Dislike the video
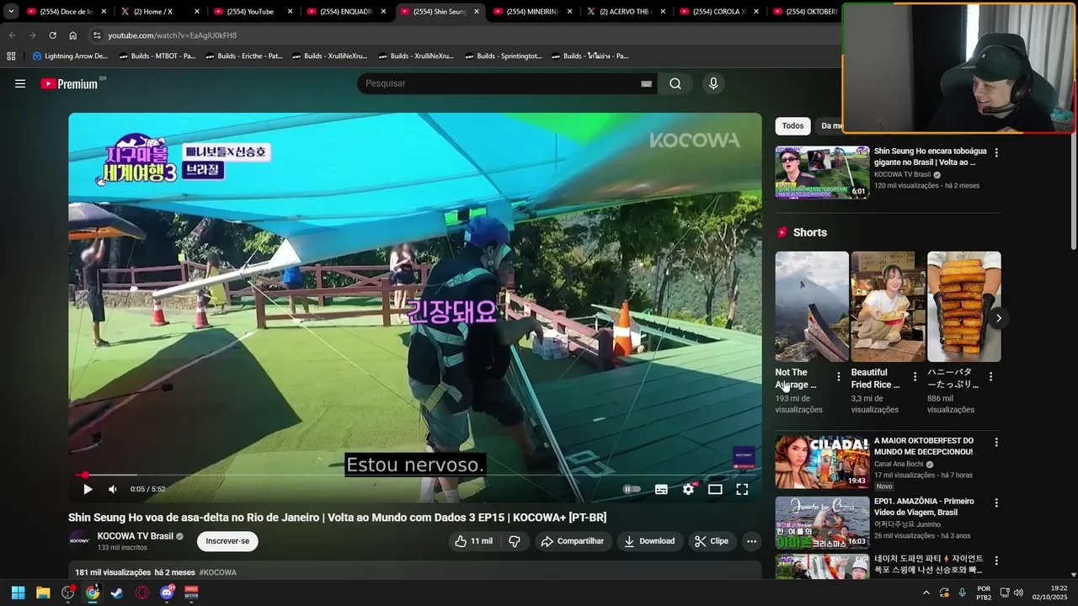 tap(515, 541)
